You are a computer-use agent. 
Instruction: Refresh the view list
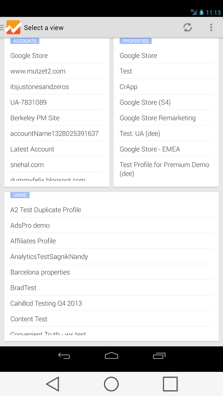click(187, 28)
